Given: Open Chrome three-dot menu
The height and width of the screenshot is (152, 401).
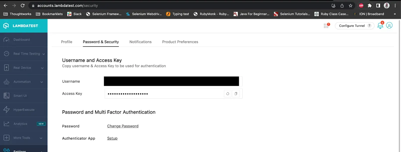Looking at the screenshot, I should coord(395,5).
